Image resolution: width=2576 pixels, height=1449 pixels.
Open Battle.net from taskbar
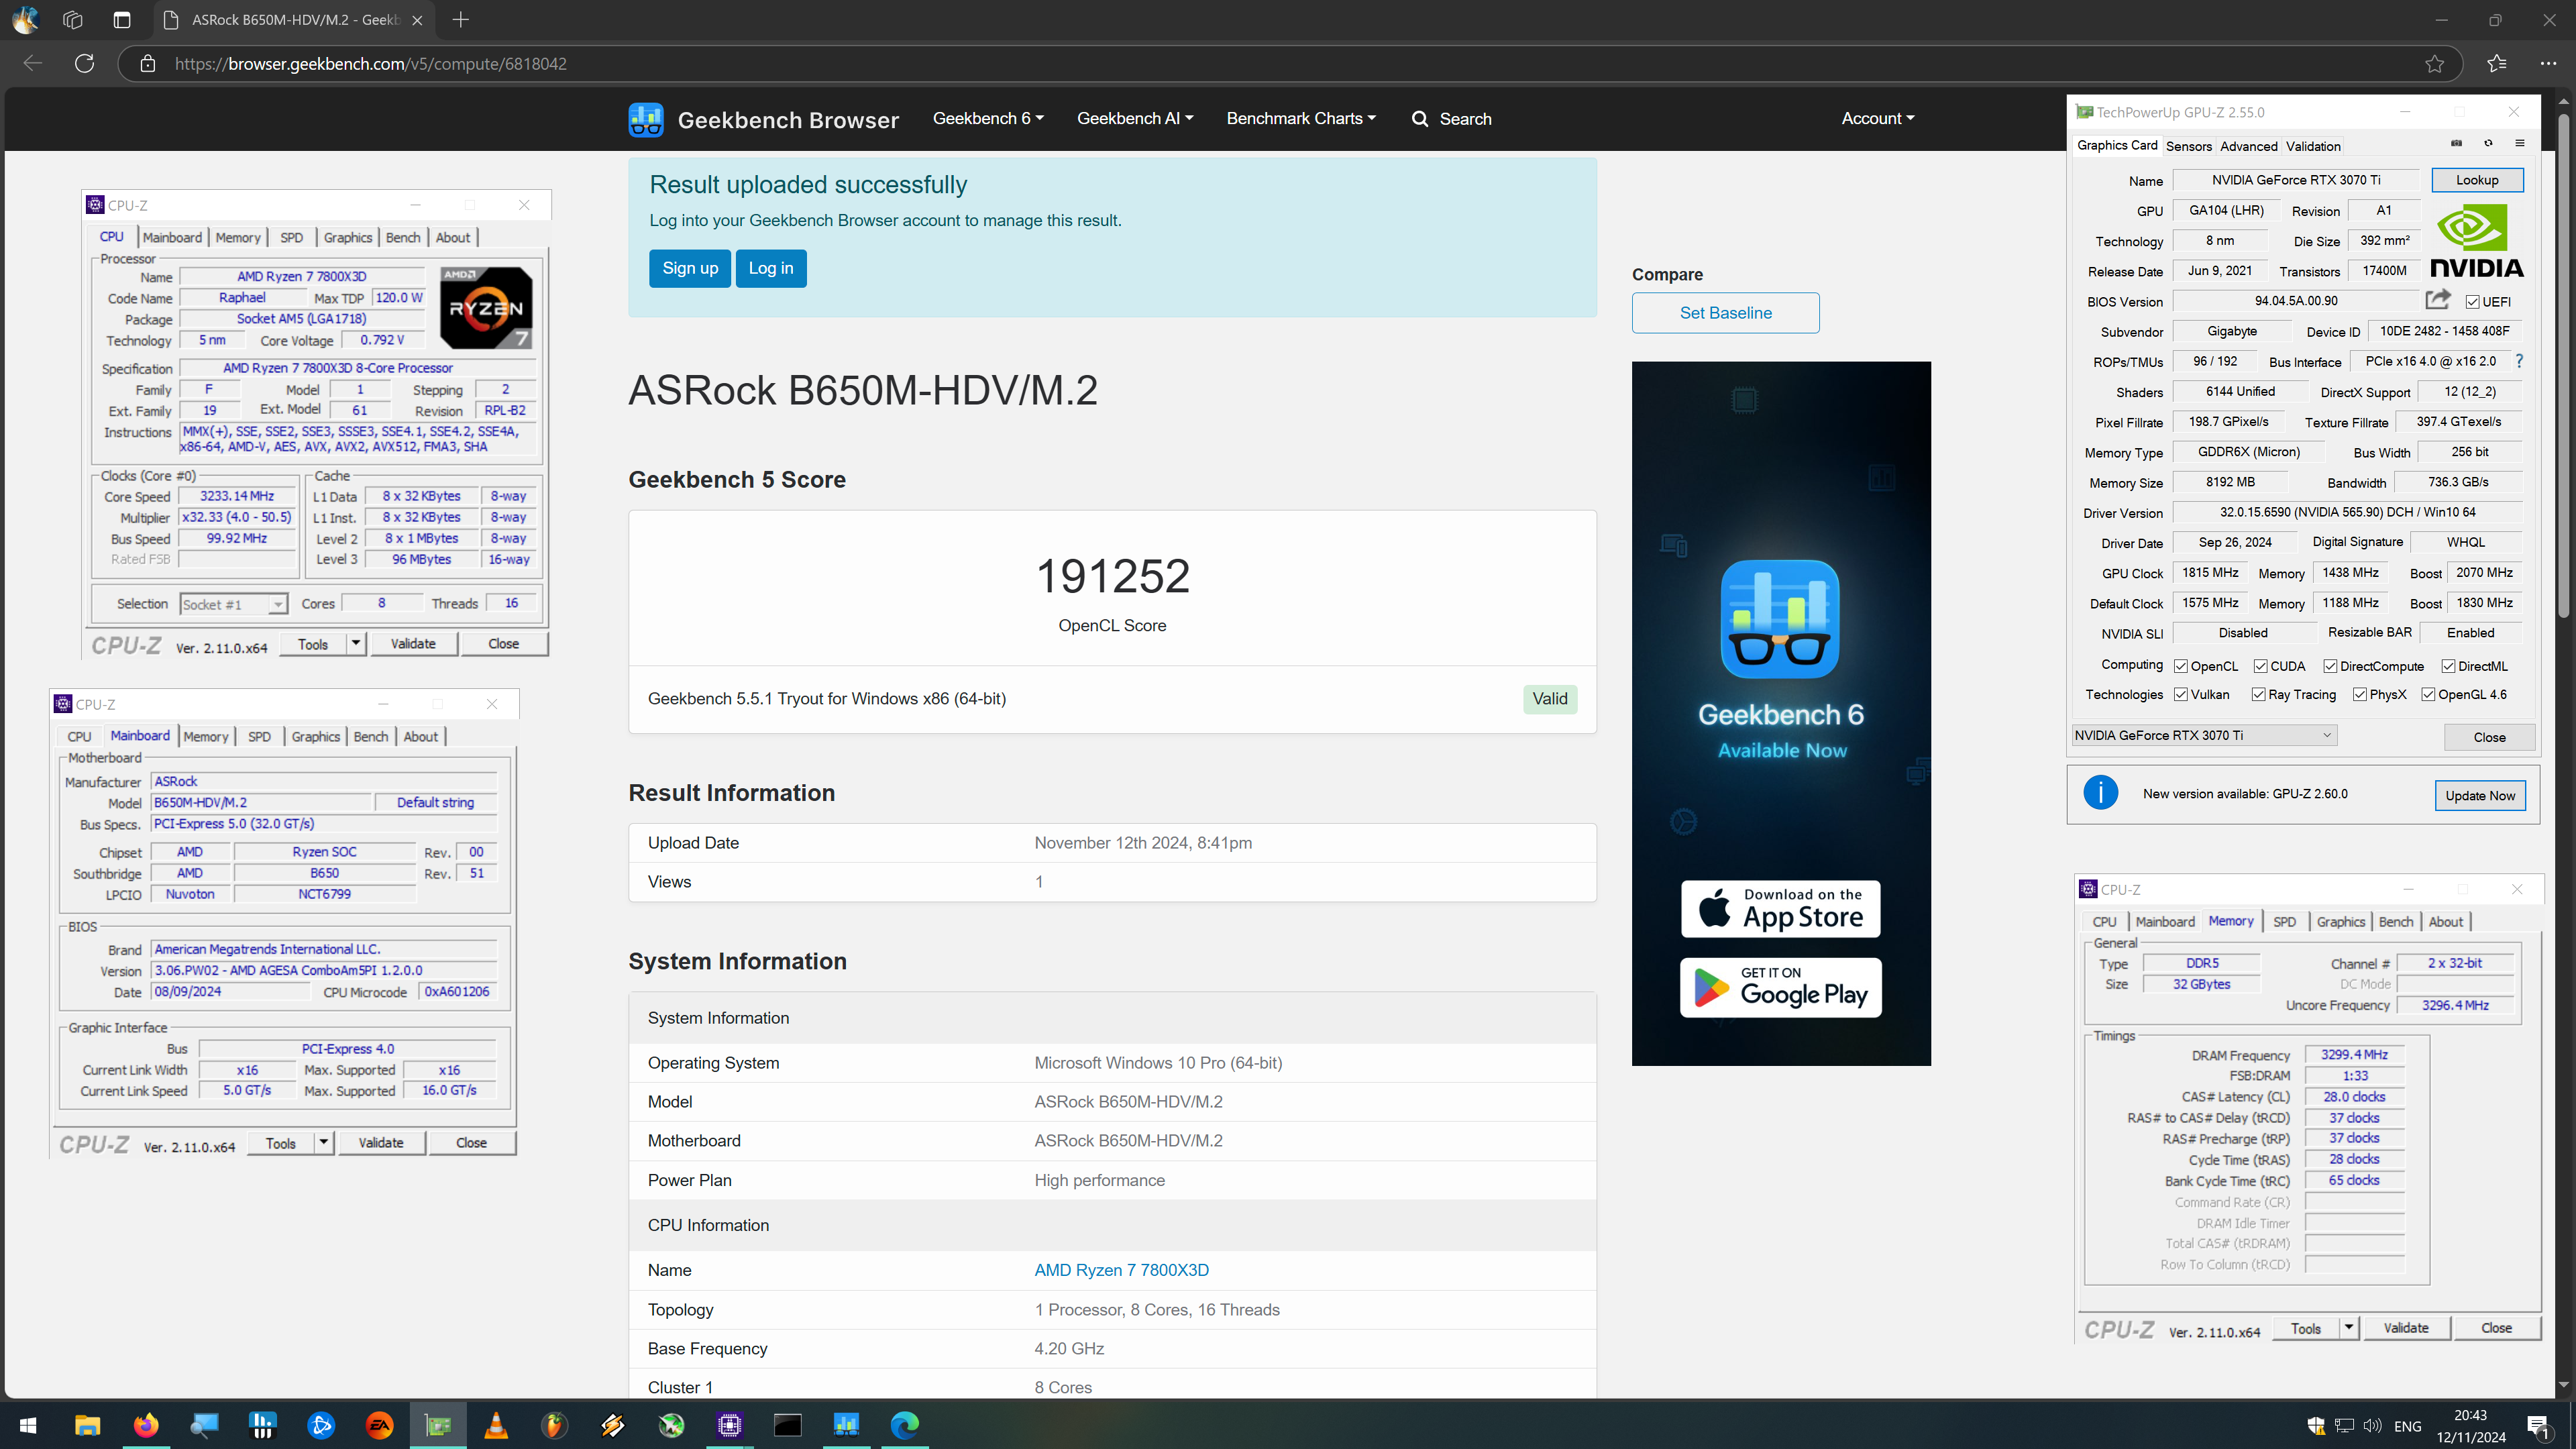(x=321, y=1425)
